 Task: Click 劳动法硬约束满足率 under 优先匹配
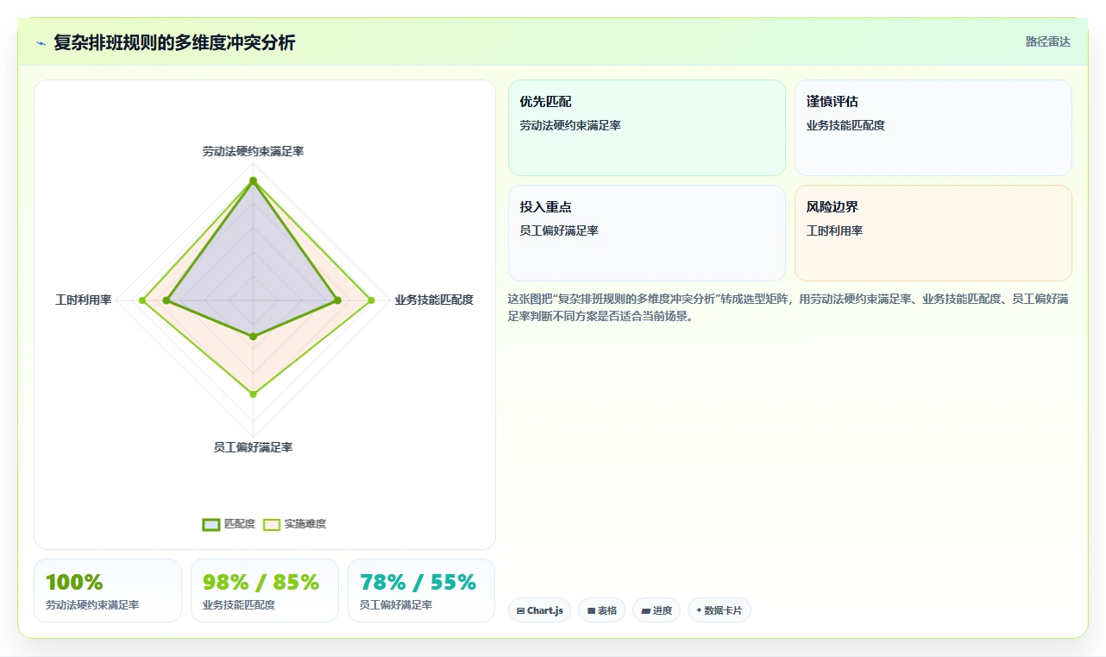coord(570,125)
